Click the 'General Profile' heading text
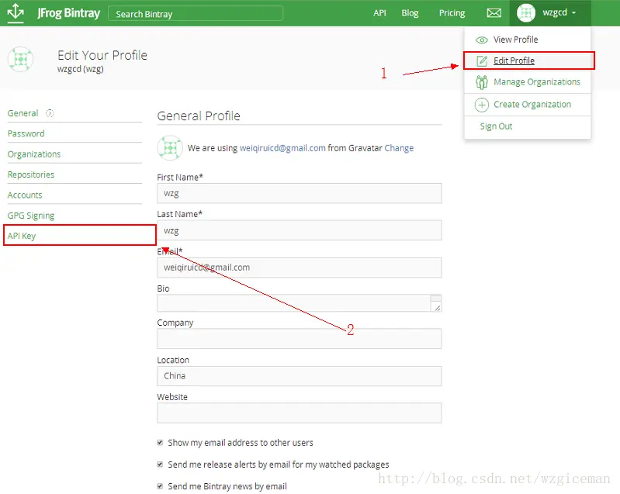The height and width of the screenshot is (494, 620). (x=199, y=116)
